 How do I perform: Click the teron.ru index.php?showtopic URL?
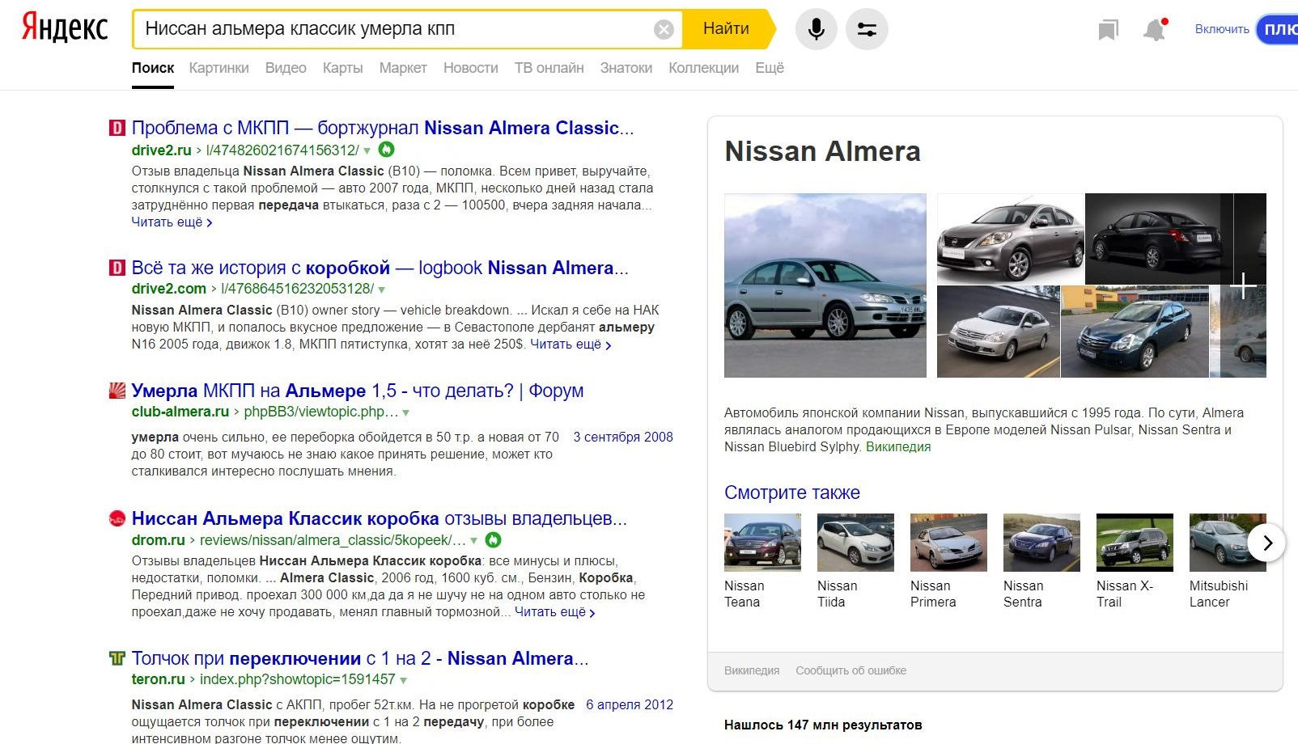click(x=298, y=679)
